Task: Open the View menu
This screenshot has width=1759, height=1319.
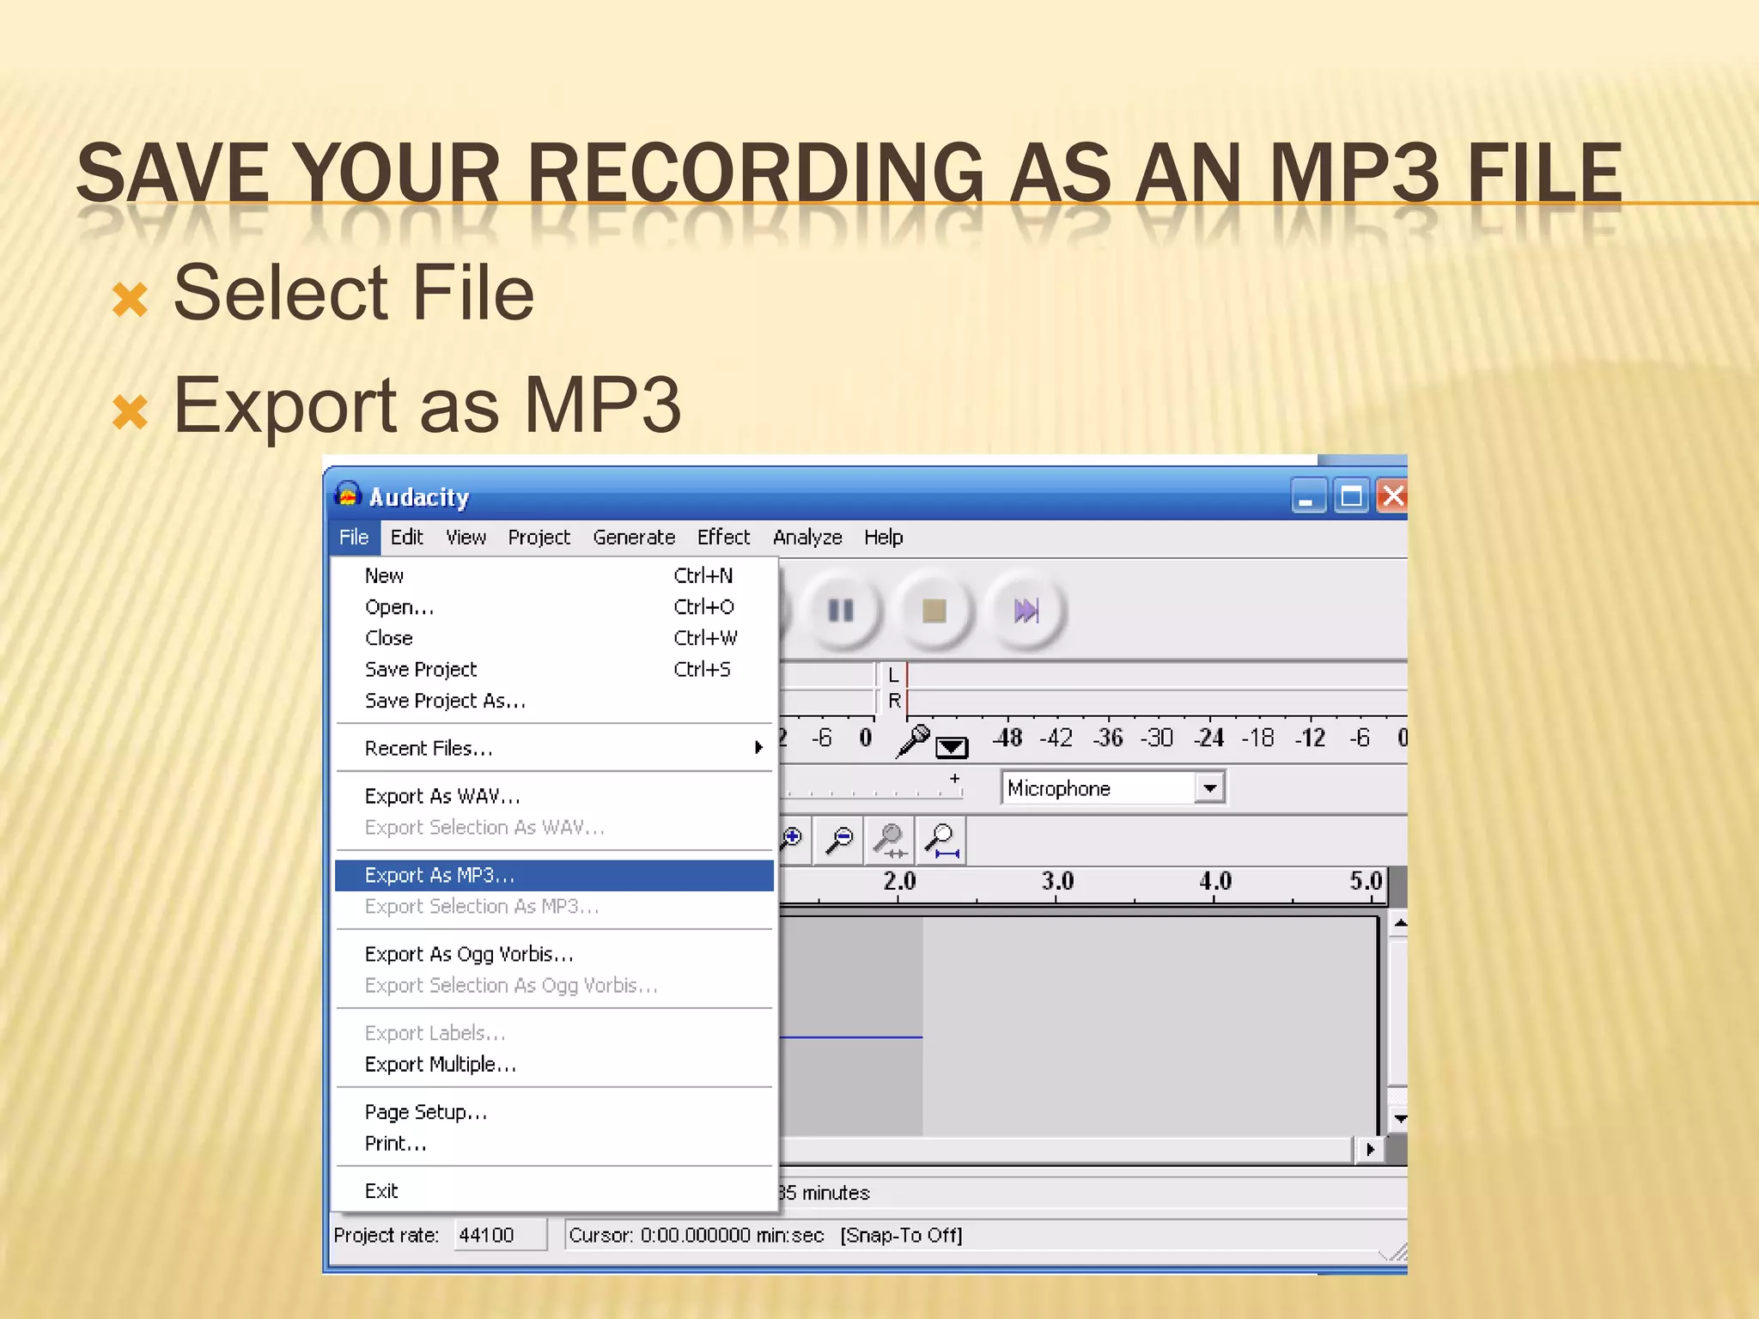Action: [x=466, y=538]
